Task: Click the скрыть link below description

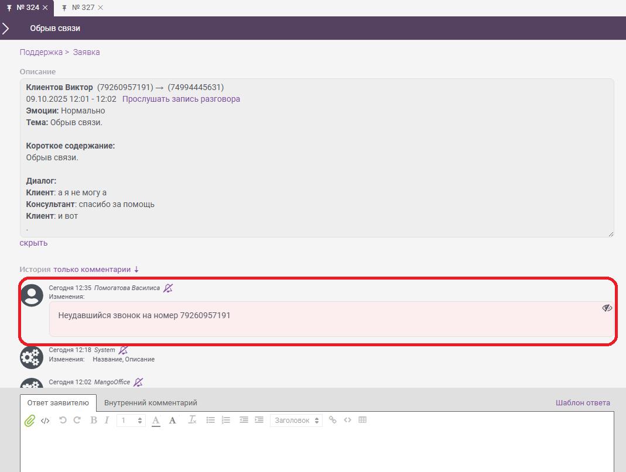Action: 33,243
